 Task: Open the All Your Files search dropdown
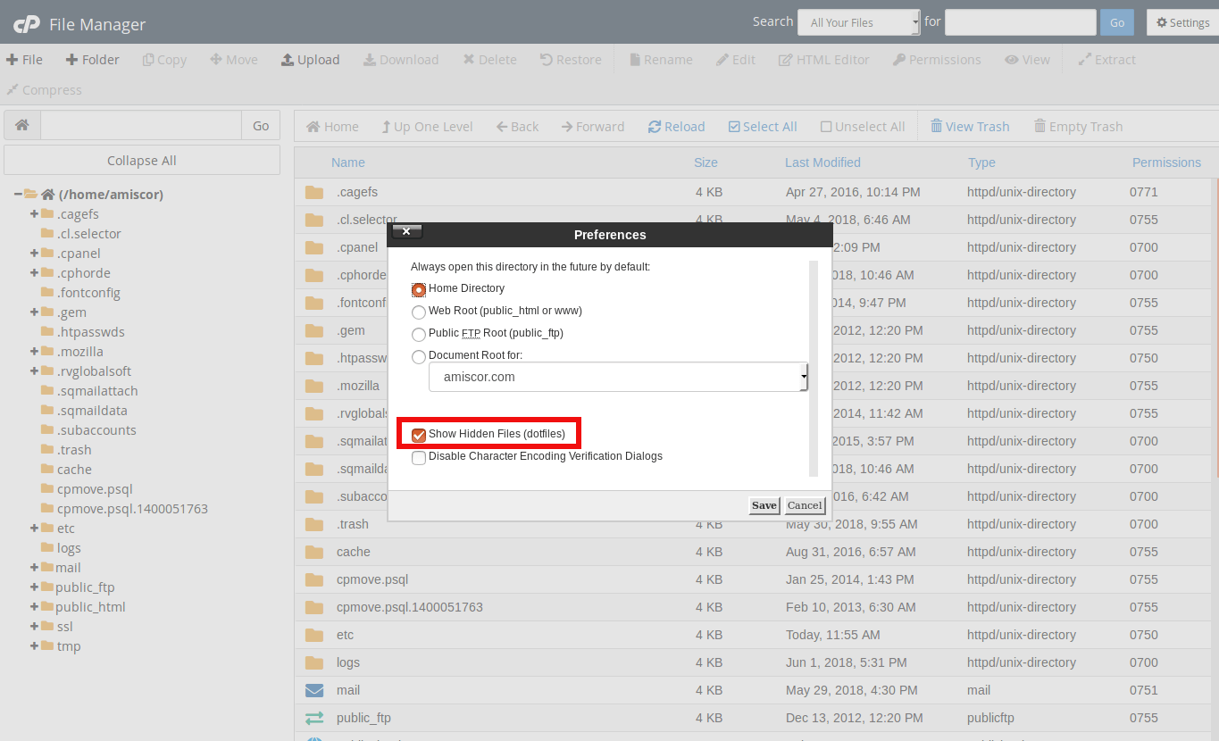pos(857,21)
